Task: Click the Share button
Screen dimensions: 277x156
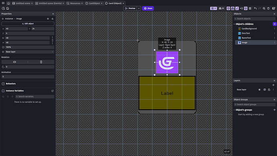Action: pyautogui.click(x=148, y=8)
